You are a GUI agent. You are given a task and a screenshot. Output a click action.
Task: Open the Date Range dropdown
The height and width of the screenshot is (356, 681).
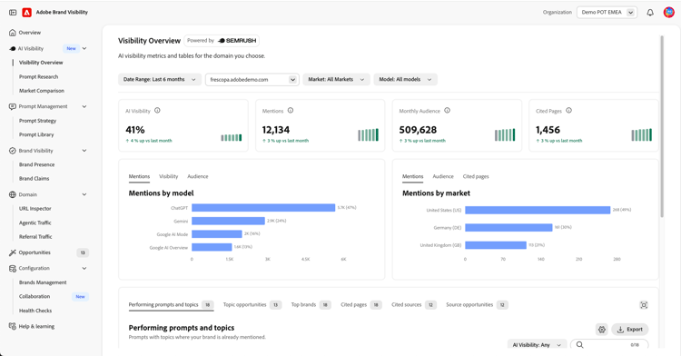tap(160, 79)
